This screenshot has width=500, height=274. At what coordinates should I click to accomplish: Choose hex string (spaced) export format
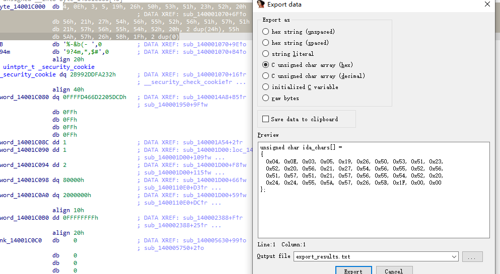point(266,43)
